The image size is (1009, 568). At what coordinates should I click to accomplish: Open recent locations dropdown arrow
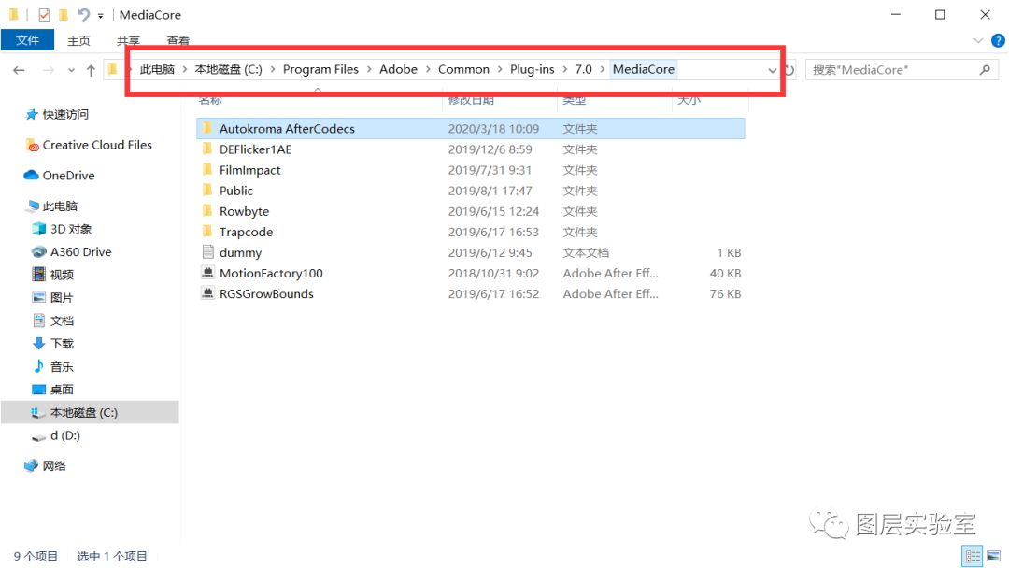[x=71, y=70]
